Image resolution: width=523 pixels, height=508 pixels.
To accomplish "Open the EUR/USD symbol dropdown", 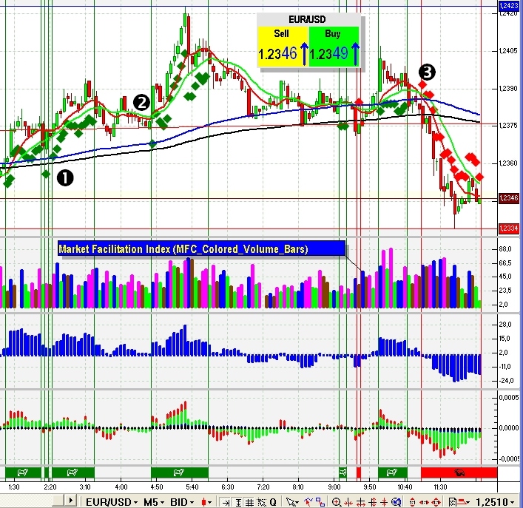I will click(x=112, y=501).
